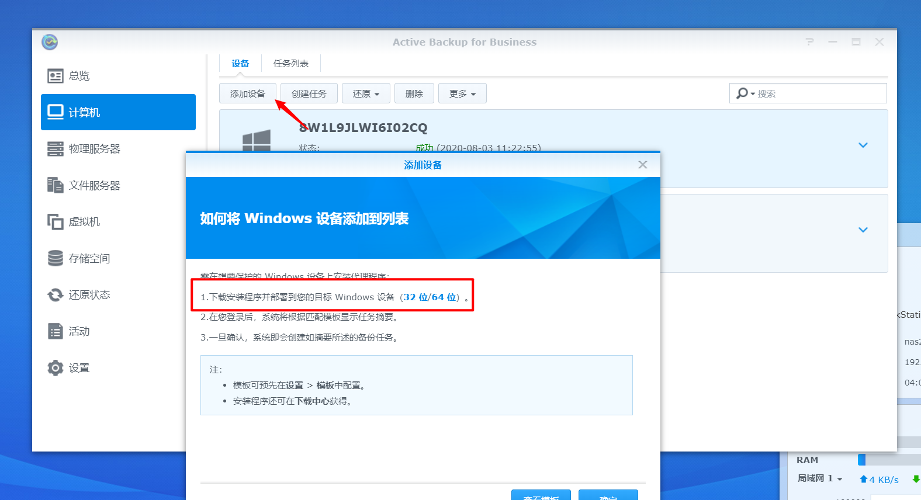The height and width of the screenshot is (500, 921).
Task: Select device name 8W1L9JLWI6I02CQ
Action: [x=363, y=128]
